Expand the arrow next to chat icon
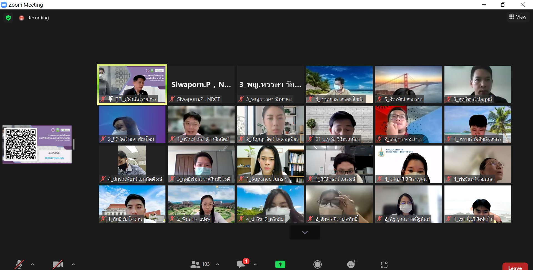This screenshot has height=270, width=533. (x=255, y=264)
